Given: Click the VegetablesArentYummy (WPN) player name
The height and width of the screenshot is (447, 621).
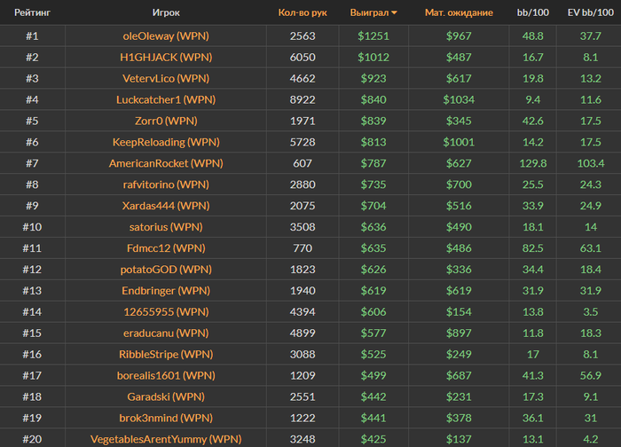Looking at the screenshot, I should point(166,439).
